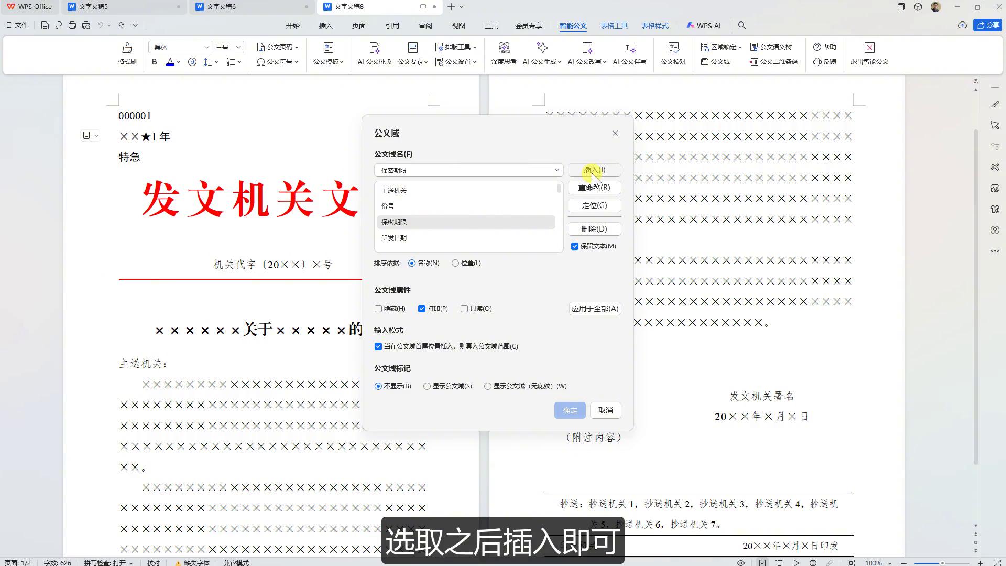Image resolution: width=1006 pixels, height=566 pixels.
Task: Open 公文校对 proofreading
Action: (x=673, y=54)
